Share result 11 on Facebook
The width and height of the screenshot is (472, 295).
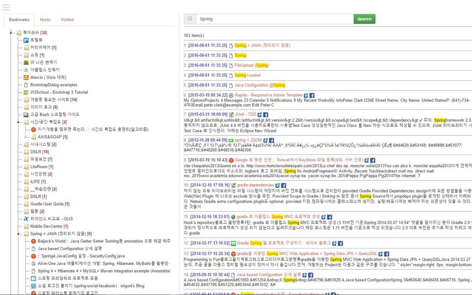tap(330, 217)
